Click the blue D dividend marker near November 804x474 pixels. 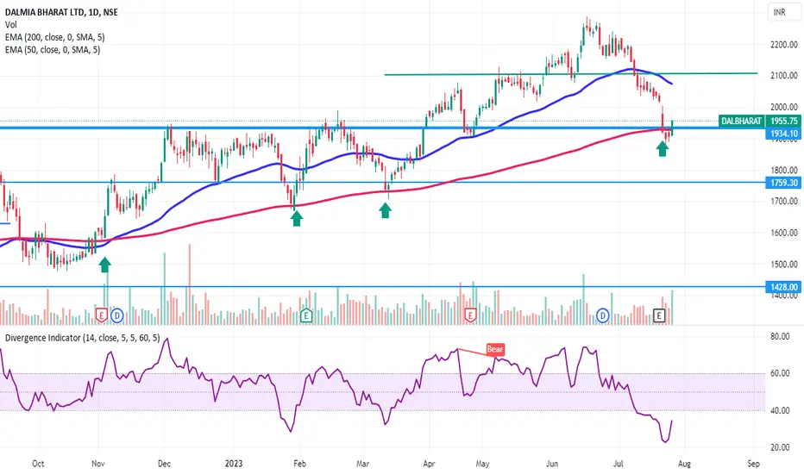[117, 315]
